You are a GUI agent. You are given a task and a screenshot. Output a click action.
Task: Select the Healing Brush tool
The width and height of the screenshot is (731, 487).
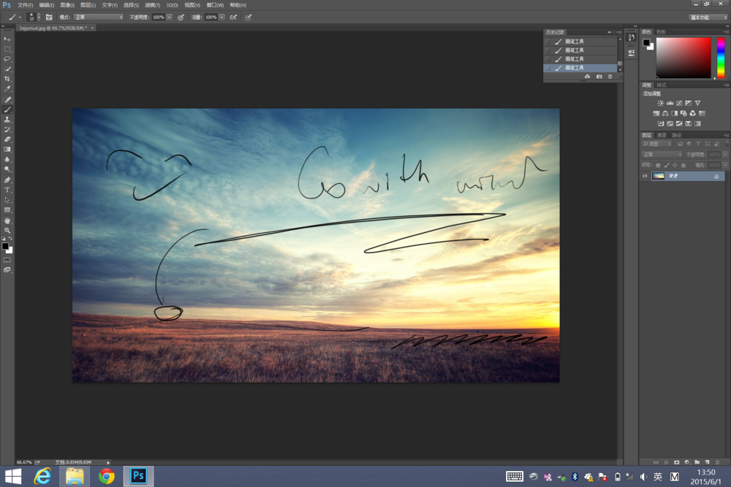coord(7,99)
